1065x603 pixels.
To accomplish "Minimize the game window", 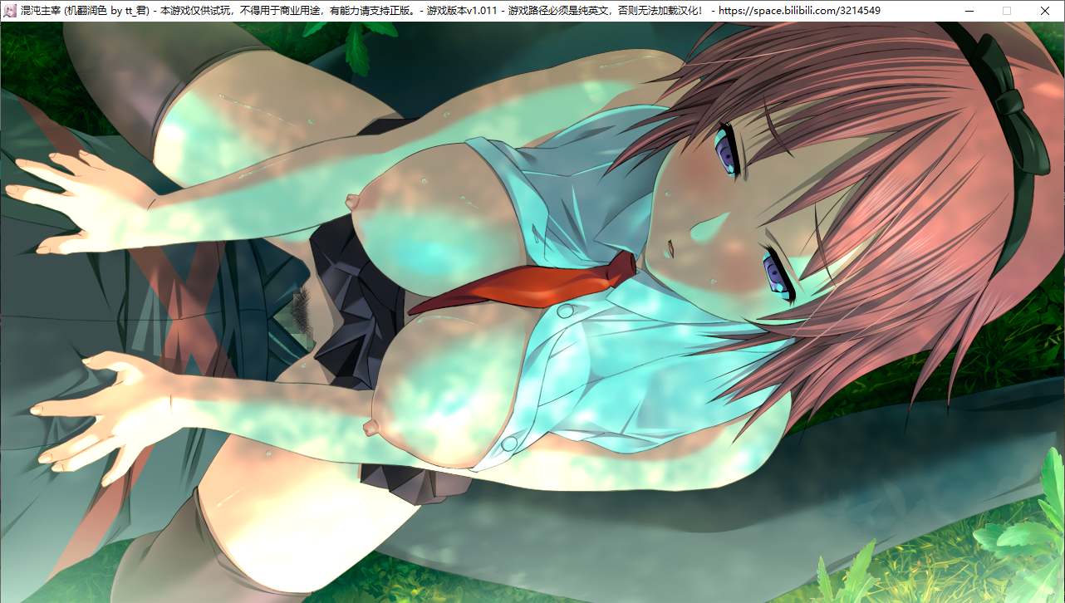I will 969,11.
